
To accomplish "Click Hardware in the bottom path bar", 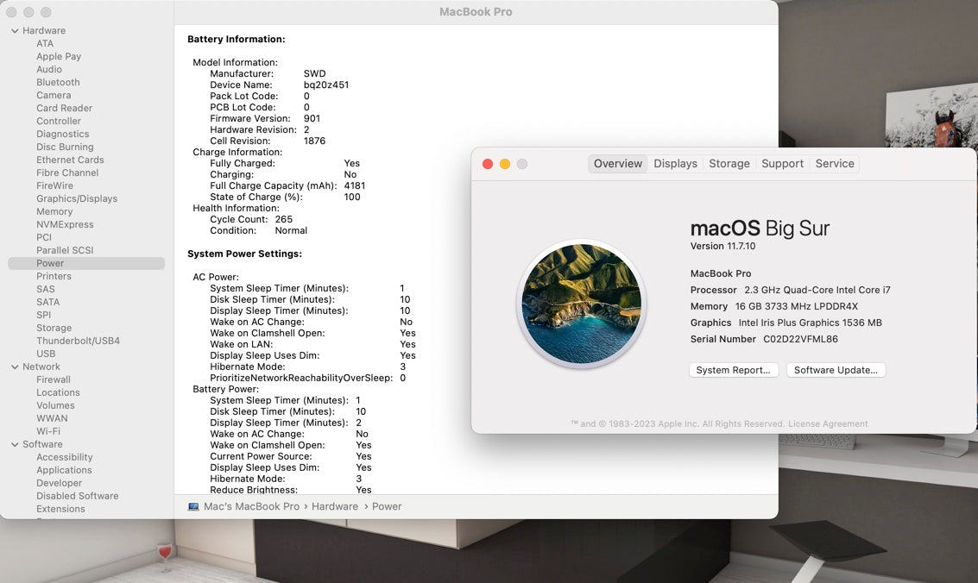I will click(x=335, y=506).
